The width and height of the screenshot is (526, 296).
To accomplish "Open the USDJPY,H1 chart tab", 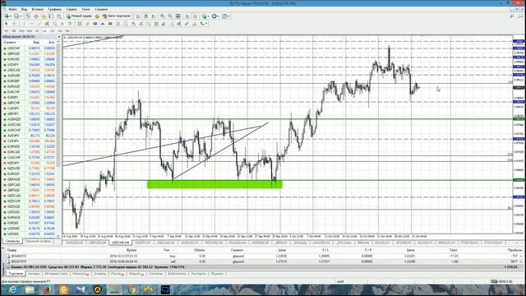I will pyautogui.click(x=143, y=243).
